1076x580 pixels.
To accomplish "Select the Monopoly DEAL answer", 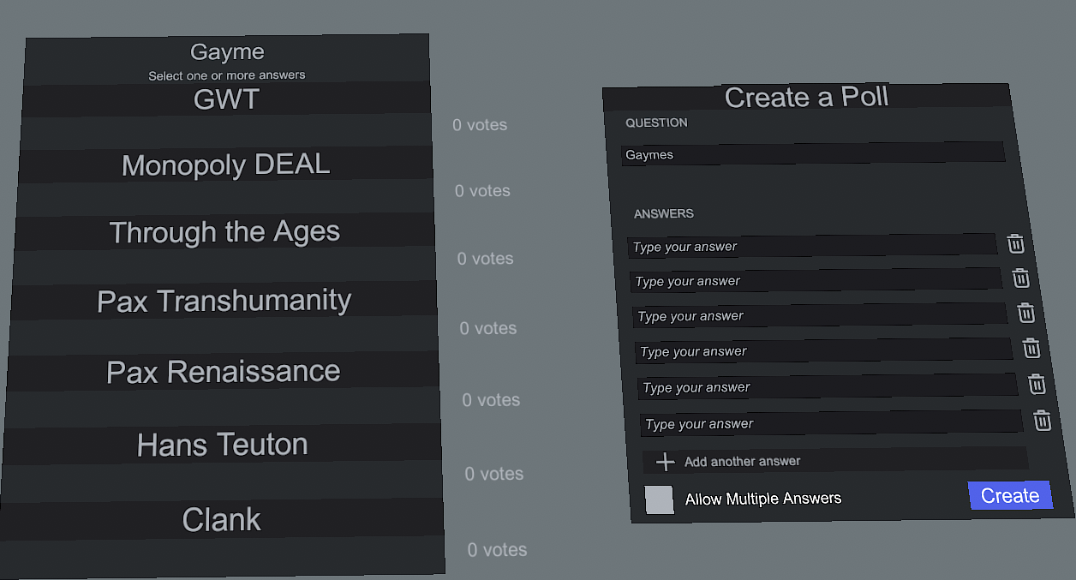I will pos(225,164).
